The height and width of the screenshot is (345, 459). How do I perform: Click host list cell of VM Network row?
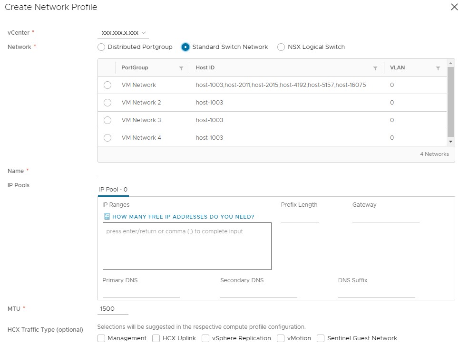pyautogui.click(x=281, y=85)
